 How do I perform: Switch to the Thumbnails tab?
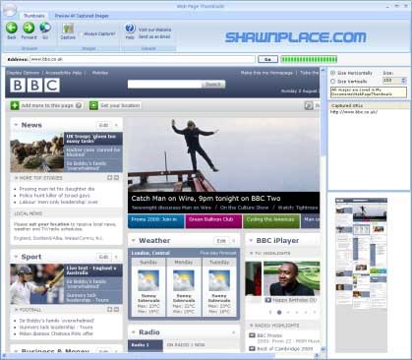pyautogui.click(x=34, y=16)
